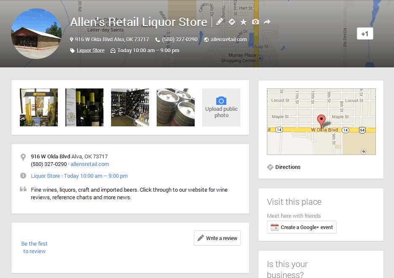Image resolution: width=394 pixels, height=278 pixels.
Task: Click the quote icon beside the store description
Action: click(23, 189)
